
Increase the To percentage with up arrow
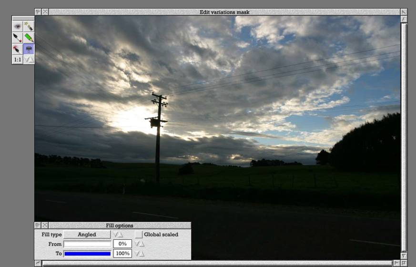(x=142, y=254)
